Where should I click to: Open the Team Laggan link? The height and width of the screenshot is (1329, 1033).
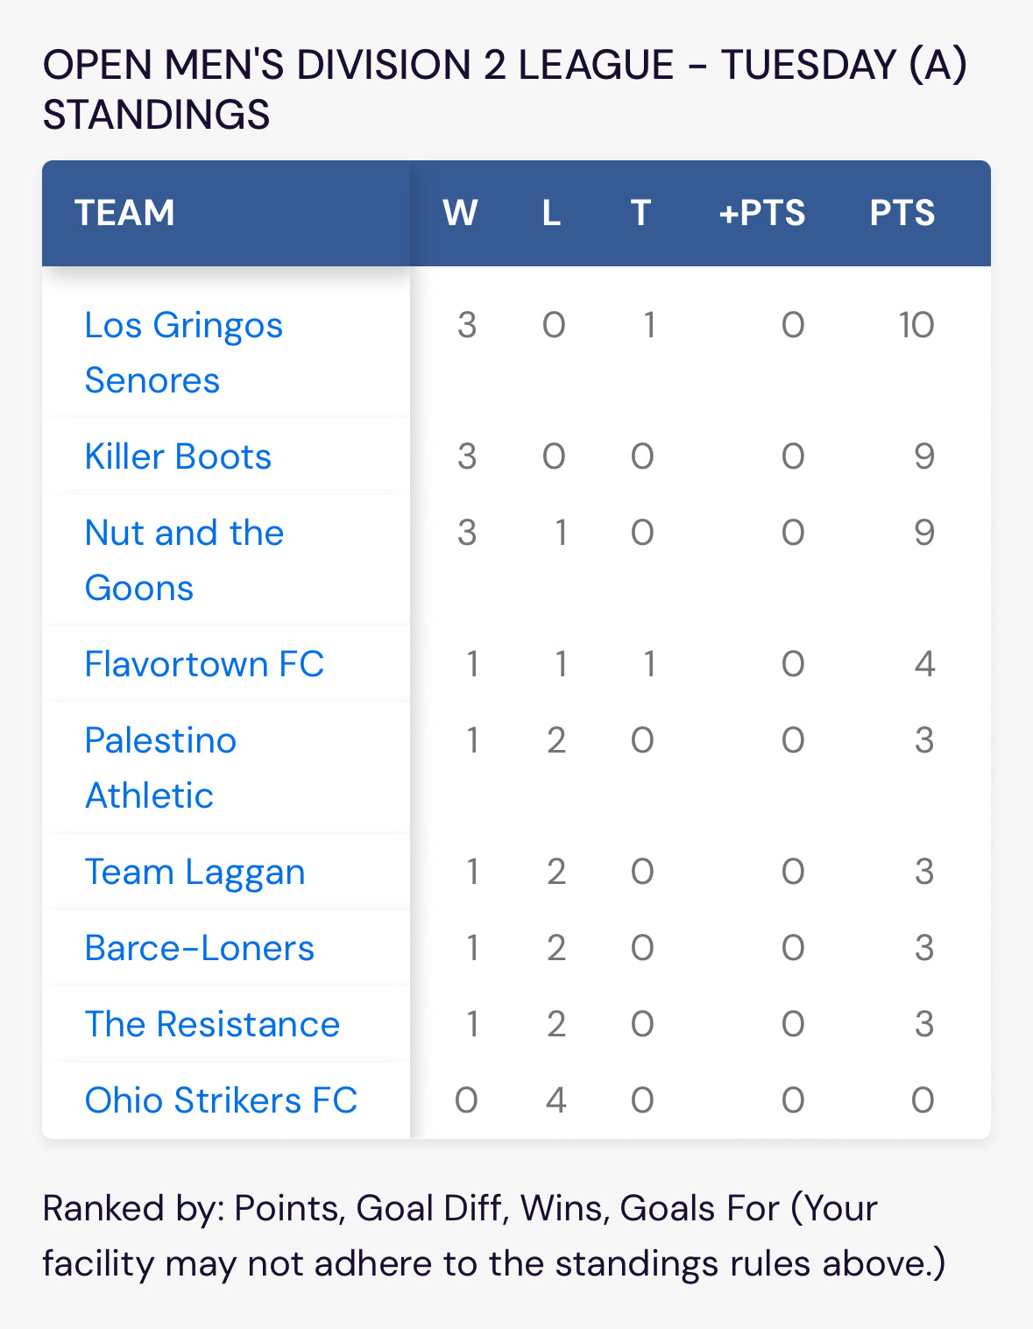coord(195,873)
